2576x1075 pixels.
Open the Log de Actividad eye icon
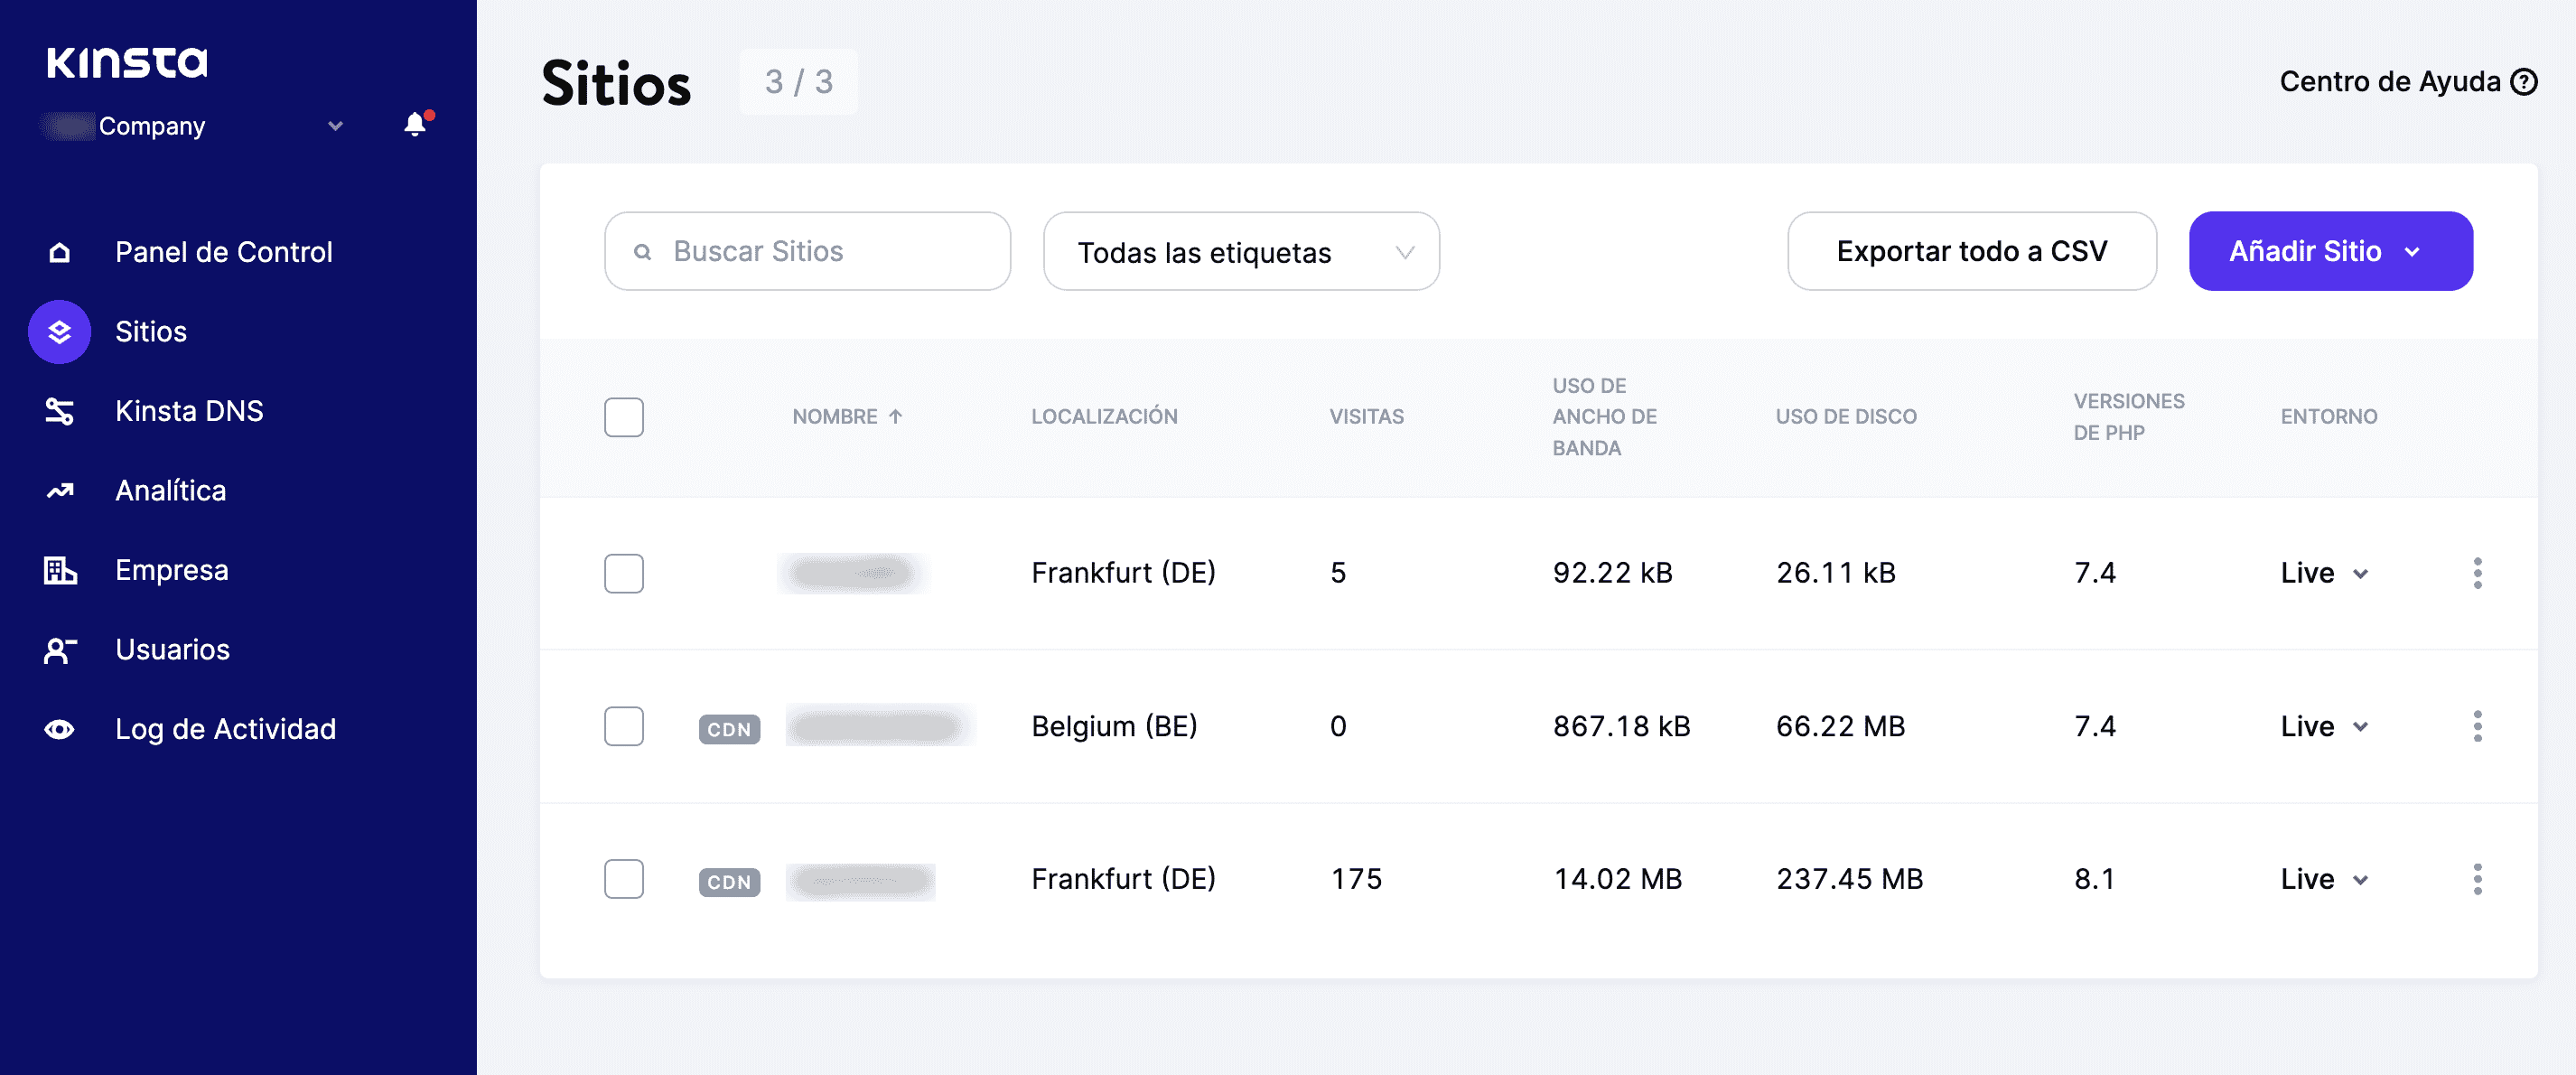[x=60, y=729]
